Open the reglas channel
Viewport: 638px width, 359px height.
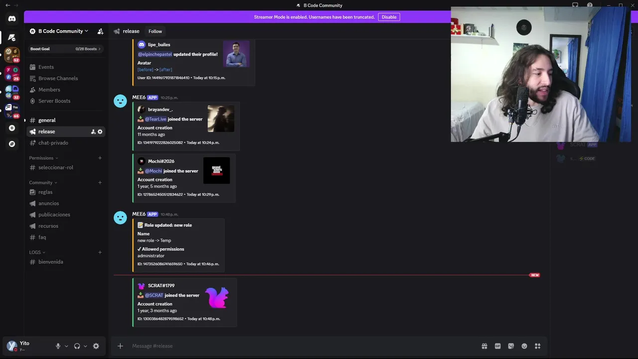click(66, 192)
